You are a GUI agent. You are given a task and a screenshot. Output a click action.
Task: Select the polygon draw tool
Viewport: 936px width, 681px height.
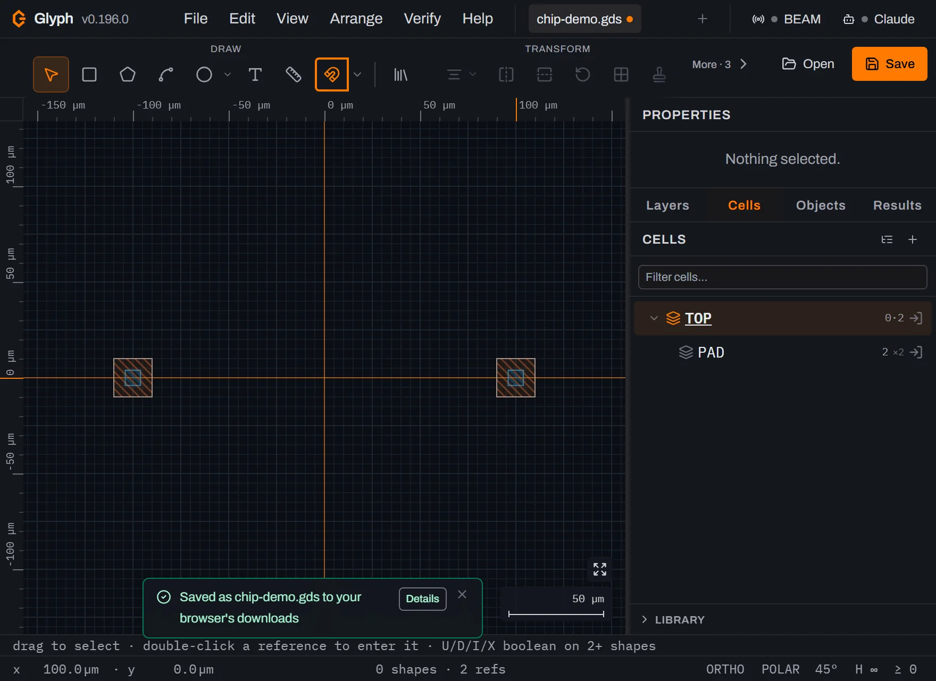tap(128, 74)
